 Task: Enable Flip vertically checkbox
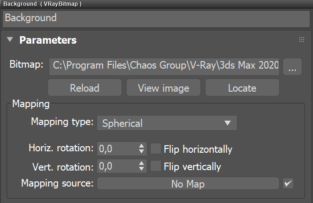tap(156, 166)
